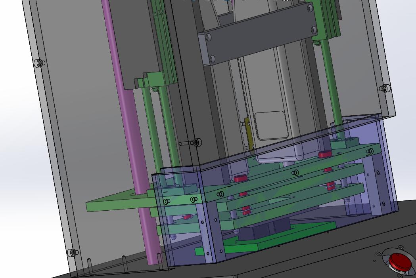Pick the upper screw on the left transparent panel
Image resolution: width=416 pixels, height=278 pixels.
coord(40,63)
